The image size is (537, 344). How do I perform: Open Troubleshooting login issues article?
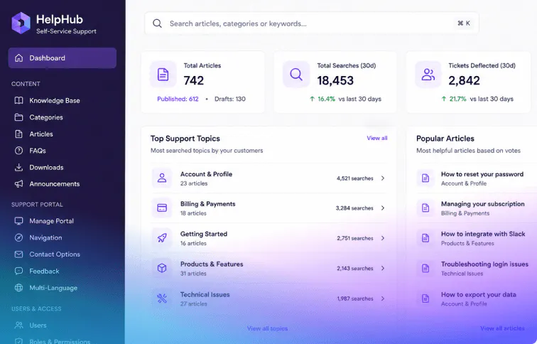[x=484, y=264]
